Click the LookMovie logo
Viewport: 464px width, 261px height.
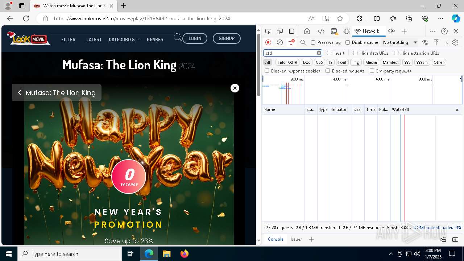pyautogui.click(x=28, y=38)
